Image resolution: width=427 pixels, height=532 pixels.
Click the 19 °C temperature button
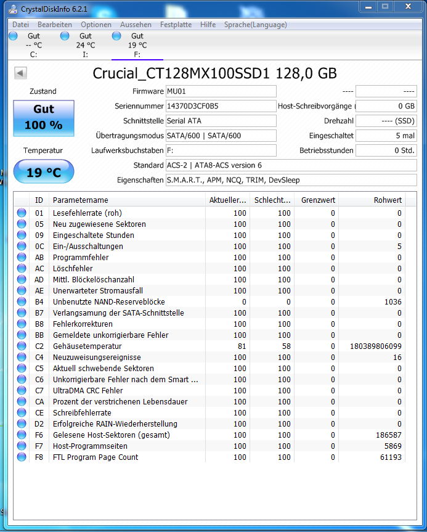(x=44, y=171)
